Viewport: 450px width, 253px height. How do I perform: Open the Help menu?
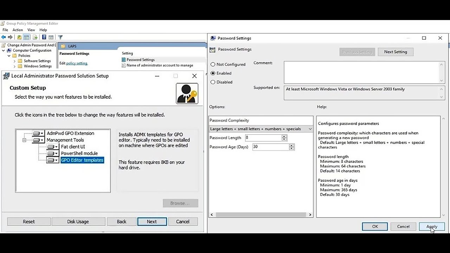click(x=43, y=30)
